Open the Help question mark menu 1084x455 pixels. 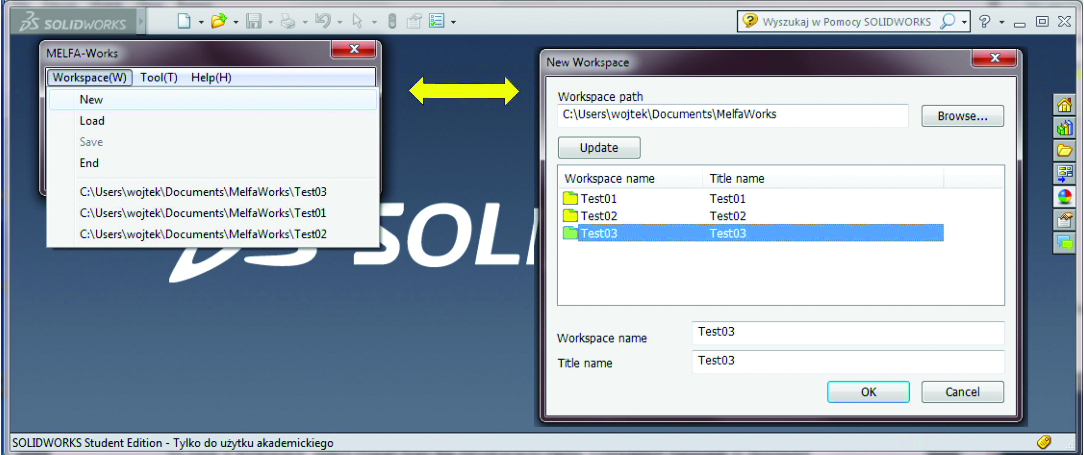tap(984, 21)
